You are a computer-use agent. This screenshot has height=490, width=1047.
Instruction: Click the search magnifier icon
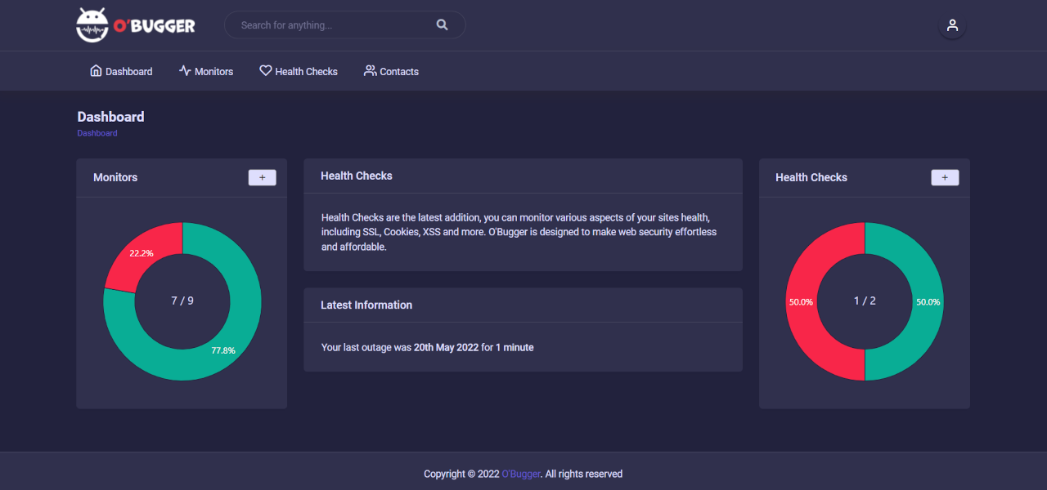[442, 25]
